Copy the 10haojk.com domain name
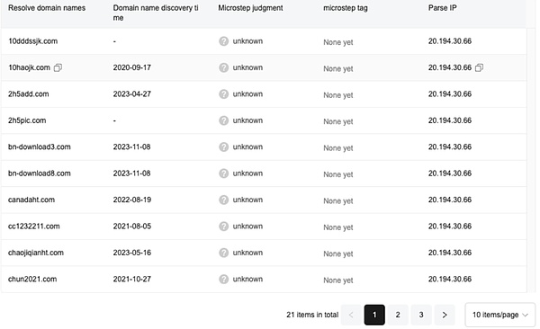Image resolution: width=540 pixels, height=329 pixels. [58, 67]
